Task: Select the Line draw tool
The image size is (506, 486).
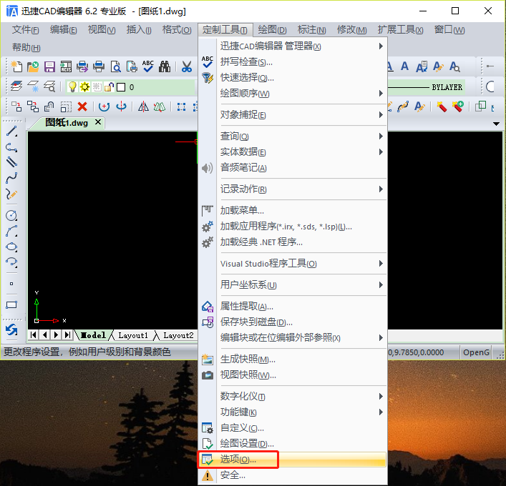Action: click(x=11, y=132)
